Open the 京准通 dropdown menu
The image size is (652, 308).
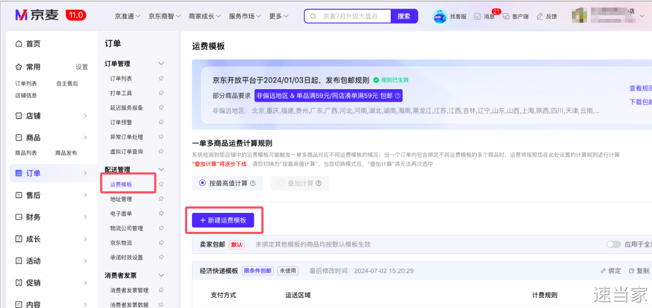(x=127, y=16)
